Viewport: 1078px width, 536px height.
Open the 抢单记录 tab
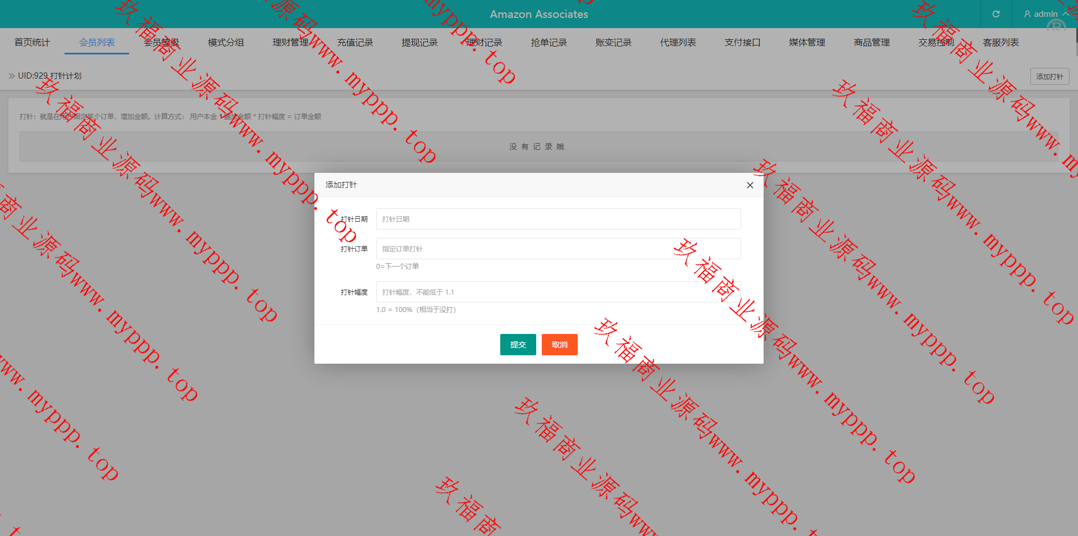549,43
